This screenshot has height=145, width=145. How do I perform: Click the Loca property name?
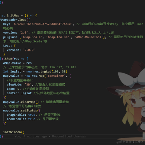tap(7, 46)
